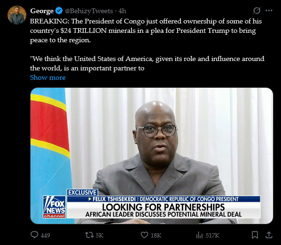Click the display name George
This screenshot has height=245, width=281.
42,11
